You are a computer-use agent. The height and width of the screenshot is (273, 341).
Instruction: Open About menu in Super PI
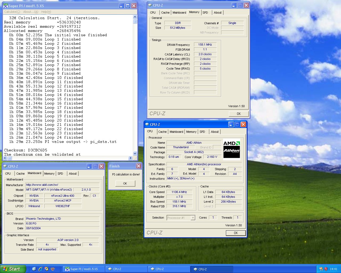31,12
